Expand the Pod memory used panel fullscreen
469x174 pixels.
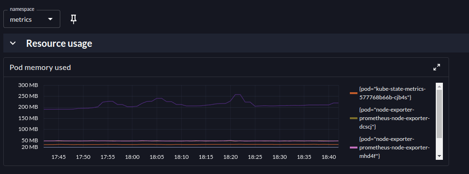[437, 67]
